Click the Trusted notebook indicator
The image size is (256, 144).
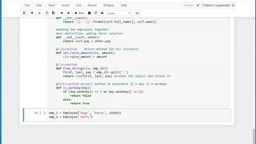[188, 5]
